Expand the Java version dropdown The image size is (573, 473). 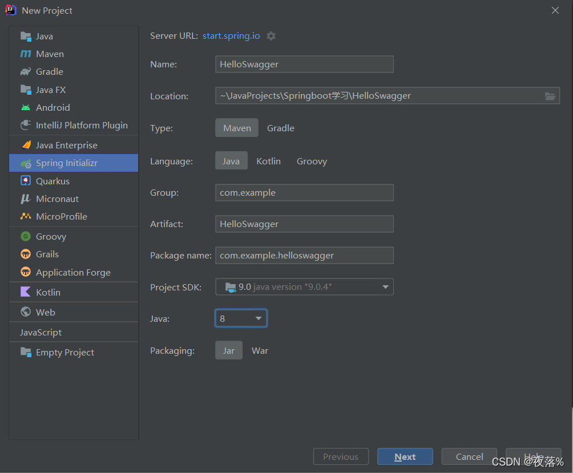click(241, 318)
